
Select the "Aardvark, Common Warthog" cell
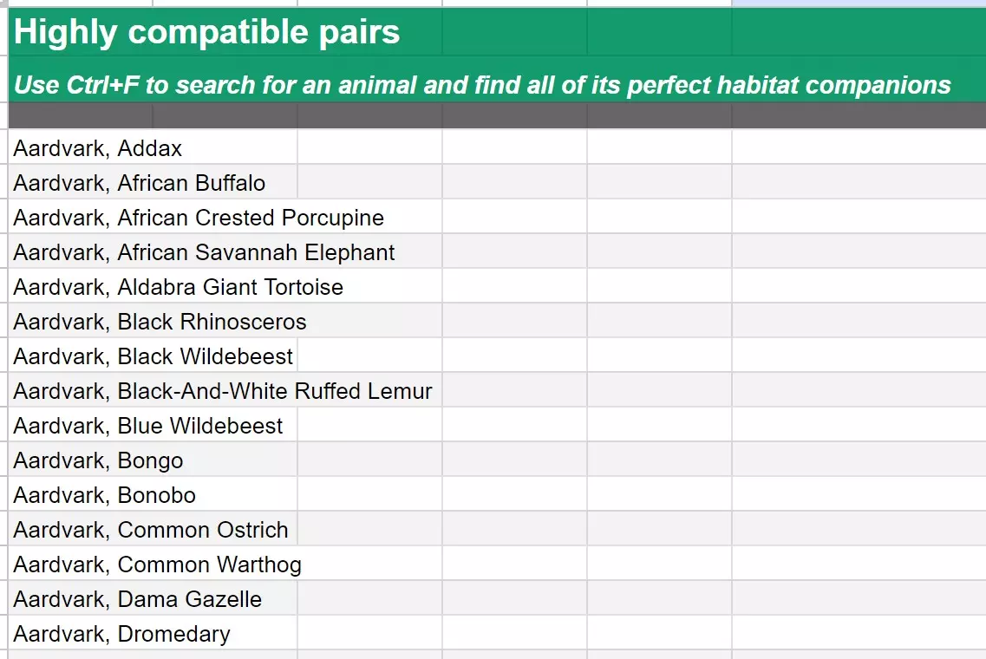point(158,564)
